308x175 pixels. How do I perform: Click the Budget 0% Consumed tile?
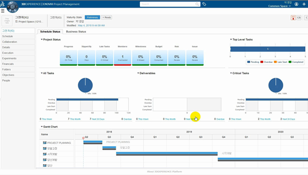click(159, 58)
